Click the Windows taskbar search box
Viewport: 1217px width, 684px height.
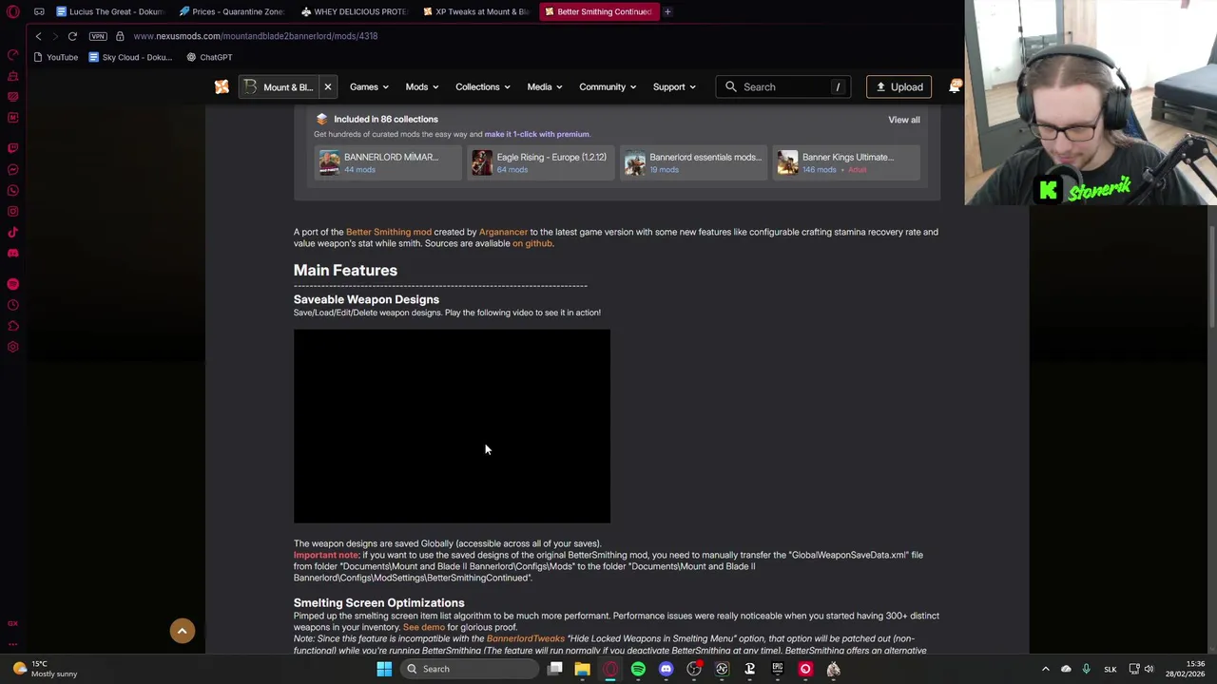click(468, 669)
